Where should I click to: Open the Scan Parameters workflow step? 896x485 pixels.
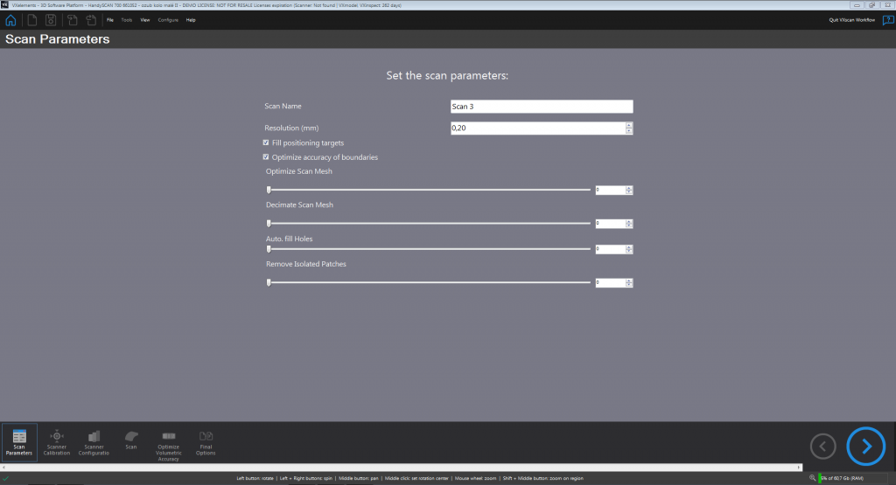point(19,441)
